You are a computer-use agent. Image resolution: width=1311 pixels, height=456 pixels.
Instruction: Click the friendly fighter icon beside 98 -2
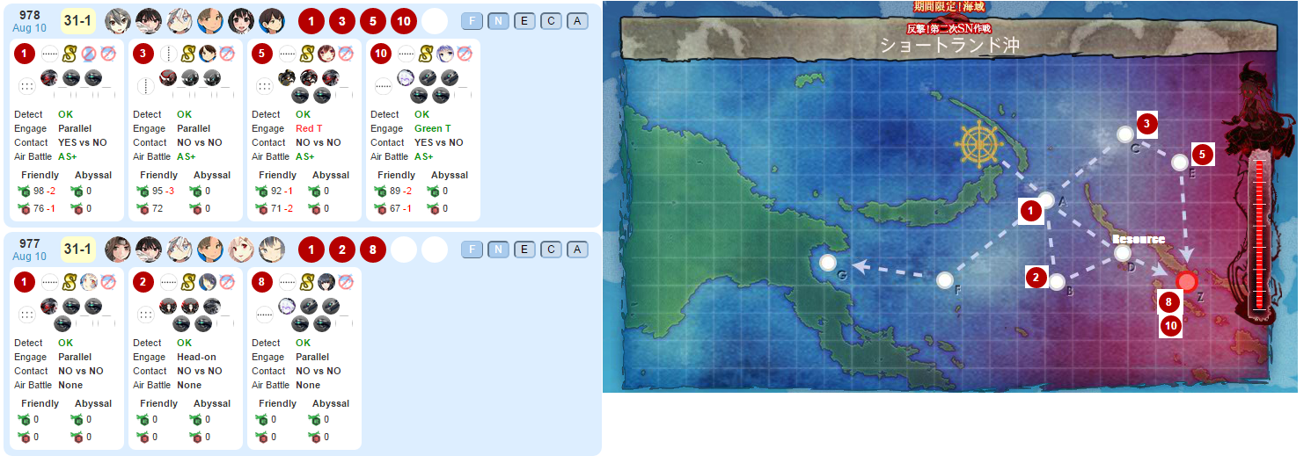point(25,192)
